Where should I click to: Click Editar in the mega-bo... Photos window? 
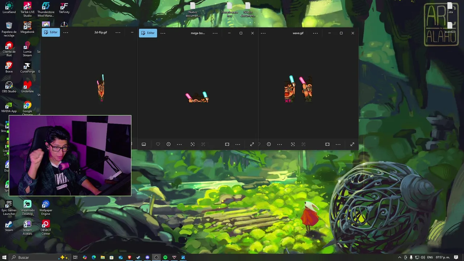148,33
